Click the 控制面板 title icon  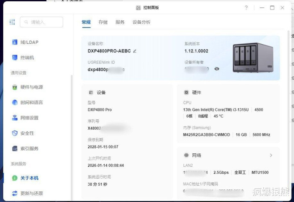pyautogui.click(x=138, y=8)
